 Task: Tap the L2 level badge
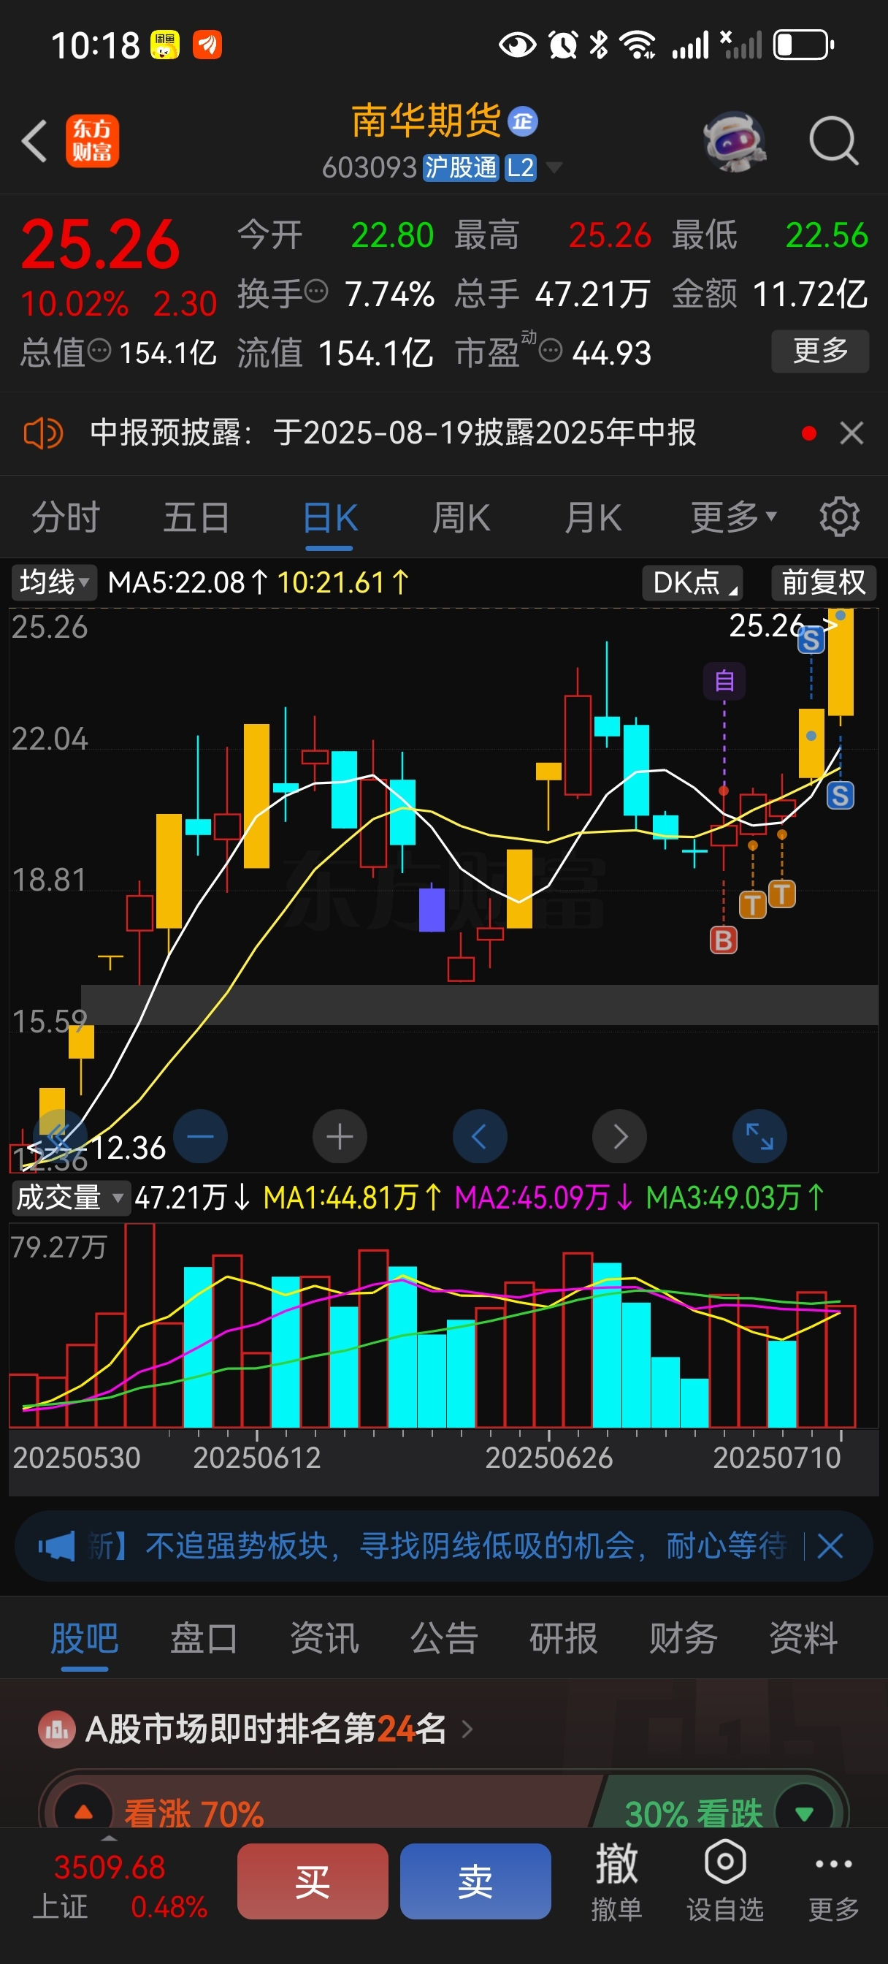tap(520, 167)
